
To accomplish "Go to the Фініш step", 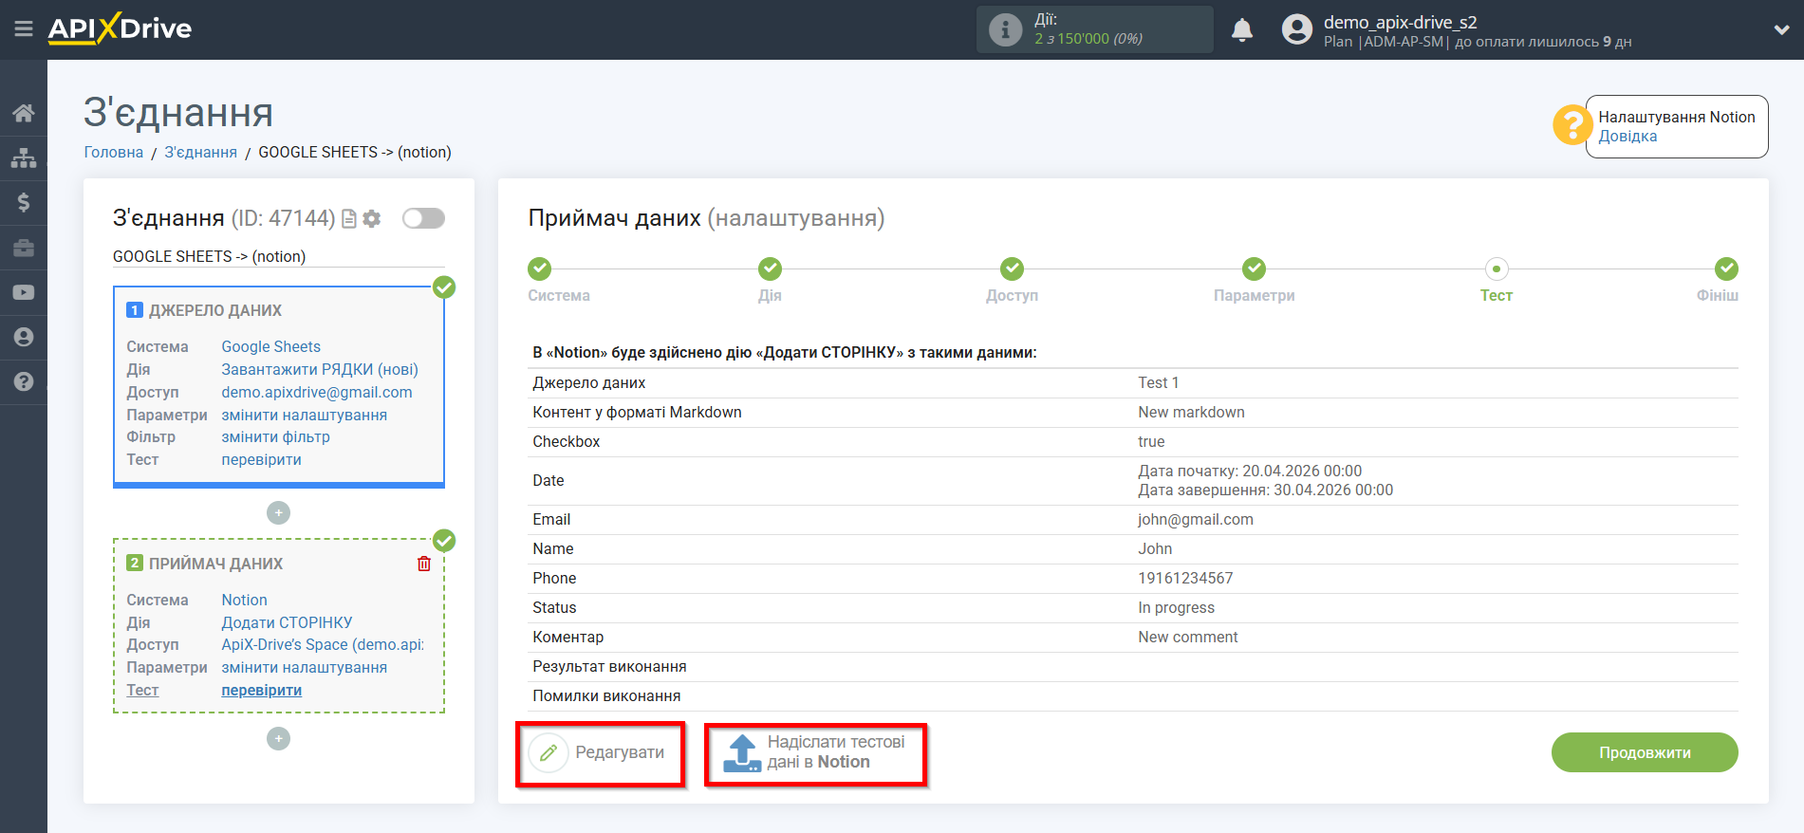I will [1727, 269].
